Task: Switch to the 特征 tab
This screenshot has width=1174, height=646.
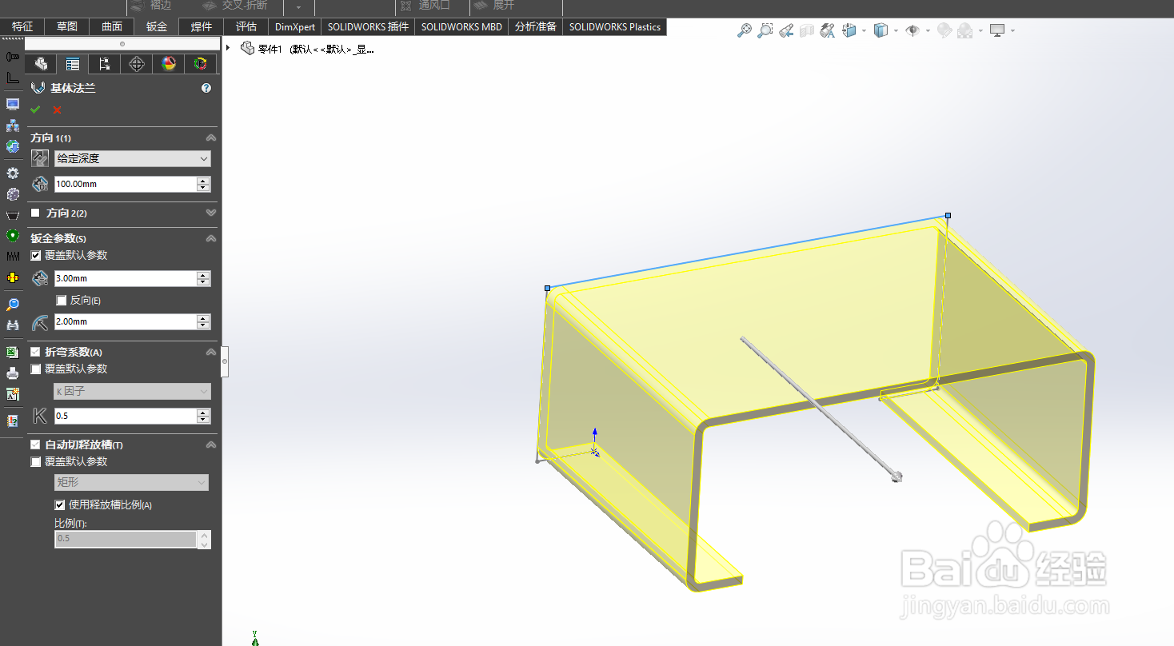Action: pos(22,26)
